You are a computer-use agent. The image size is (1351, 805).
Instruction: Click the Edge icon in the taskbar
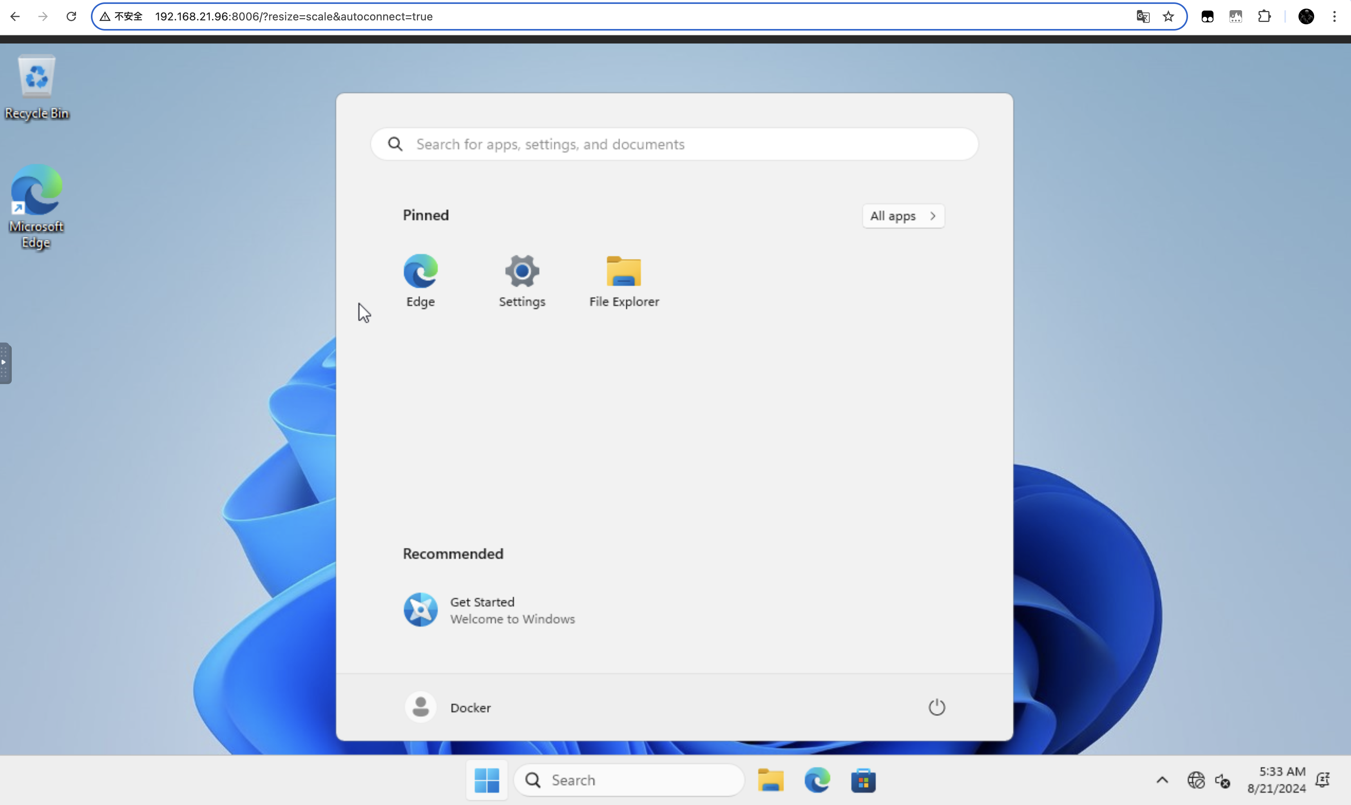pos(817,781)
